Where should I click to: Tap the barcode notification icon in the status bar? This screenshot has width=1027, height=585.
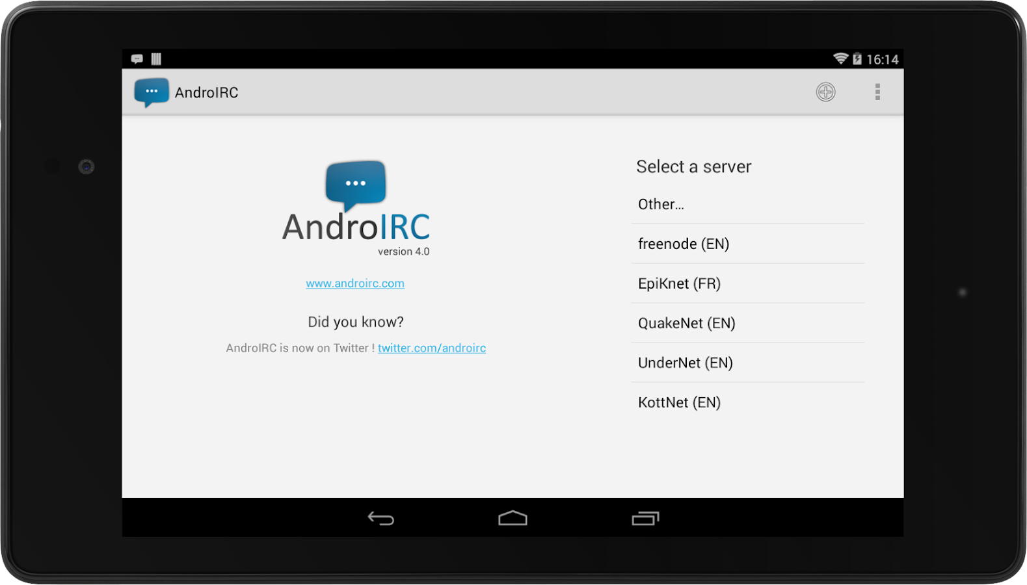click(156, 59)
